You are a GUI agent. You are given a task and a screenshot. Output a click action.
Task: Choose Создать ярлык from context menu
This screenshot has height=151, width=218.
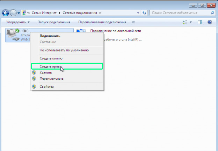point(51,66)
